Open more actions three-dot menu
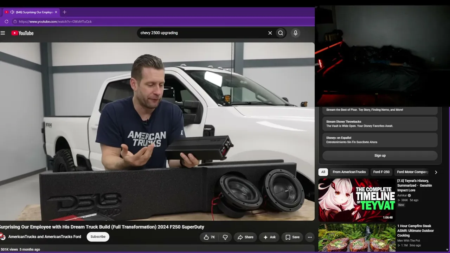Viewport: 450px width, 253px height. (310, 237)
